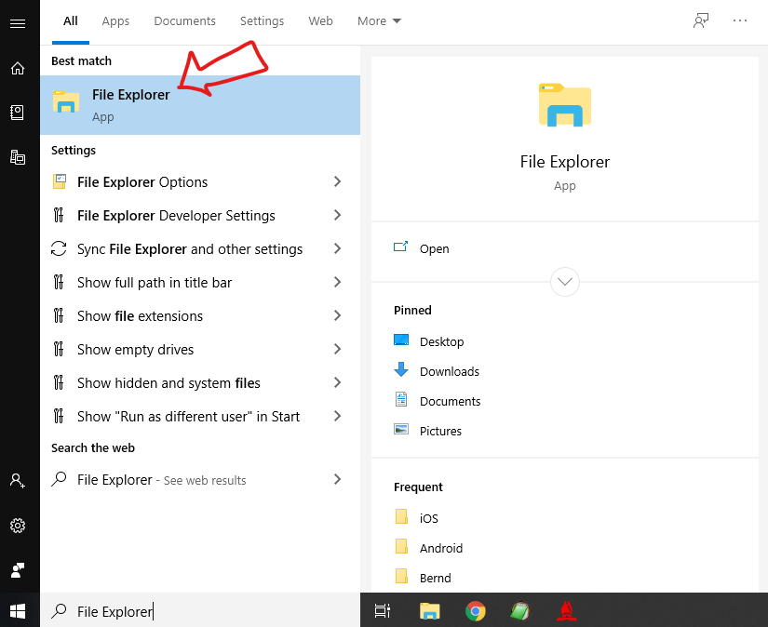Open the pinned Downloads folder
768x627 pixels.
tap(449, 371)
